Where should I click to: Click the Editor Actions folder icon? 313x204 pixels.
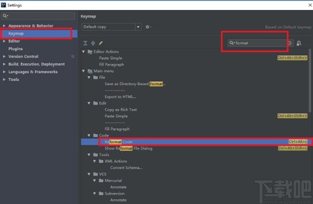90,52
